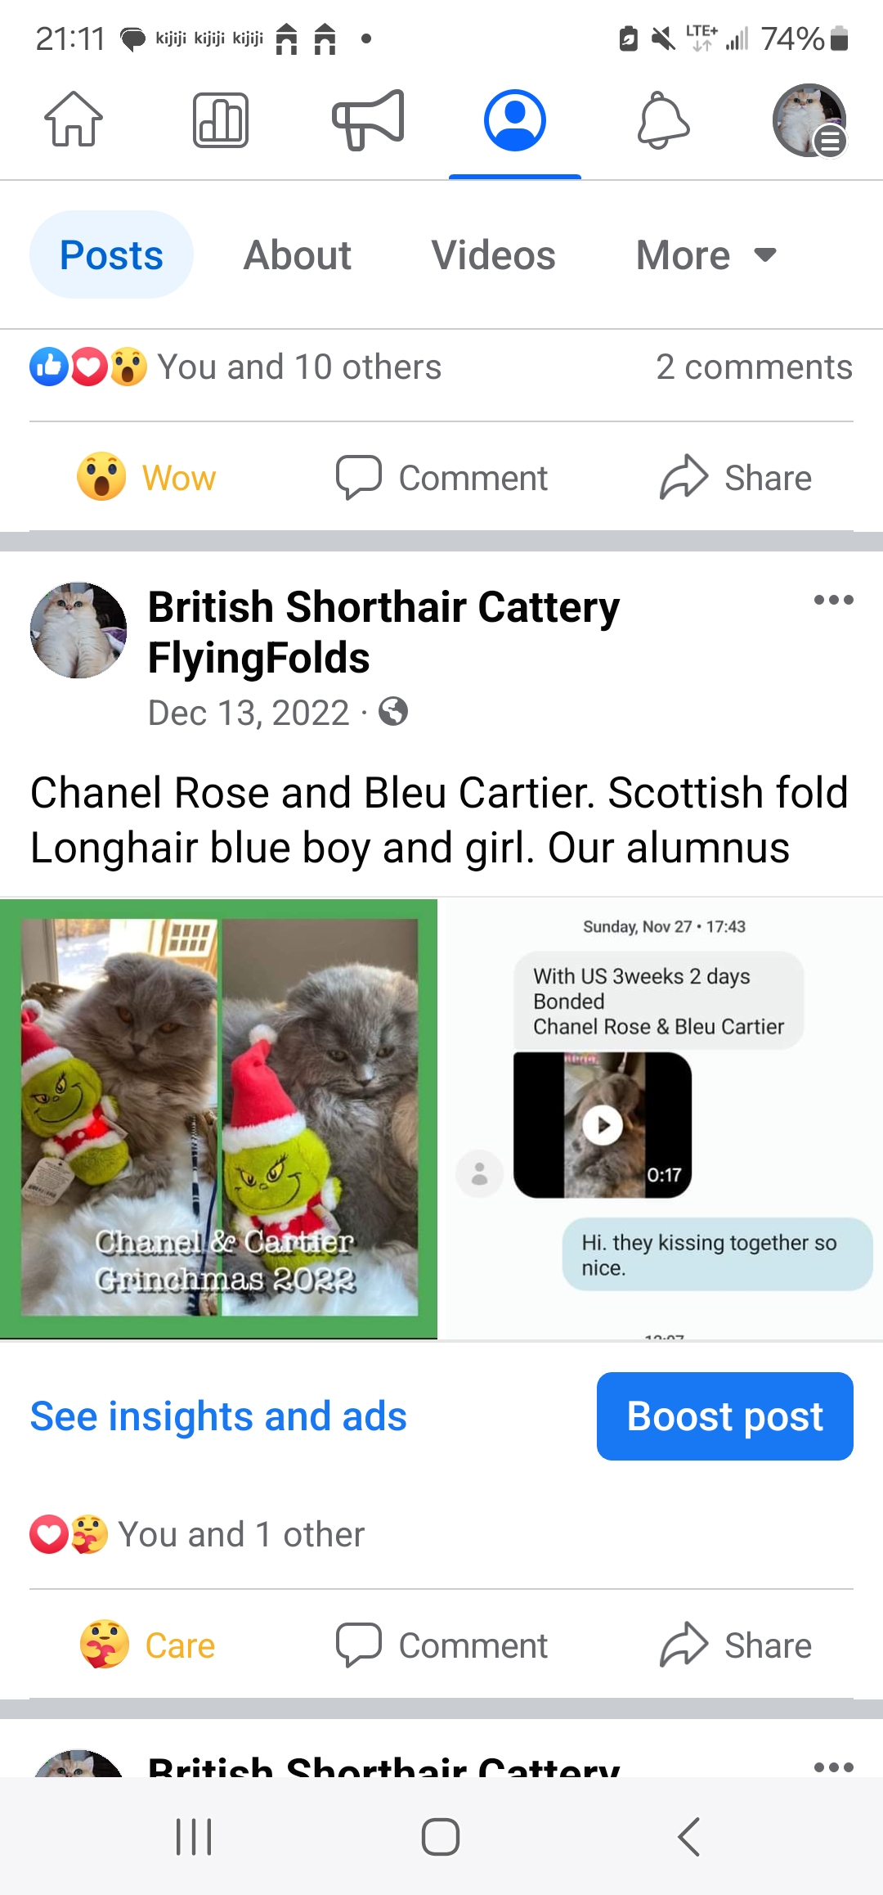Image resolution: width=883 pixels, height=1895 pixels.
Task: Open three-dot options for Dec 13 post
Action: (833, 600)
